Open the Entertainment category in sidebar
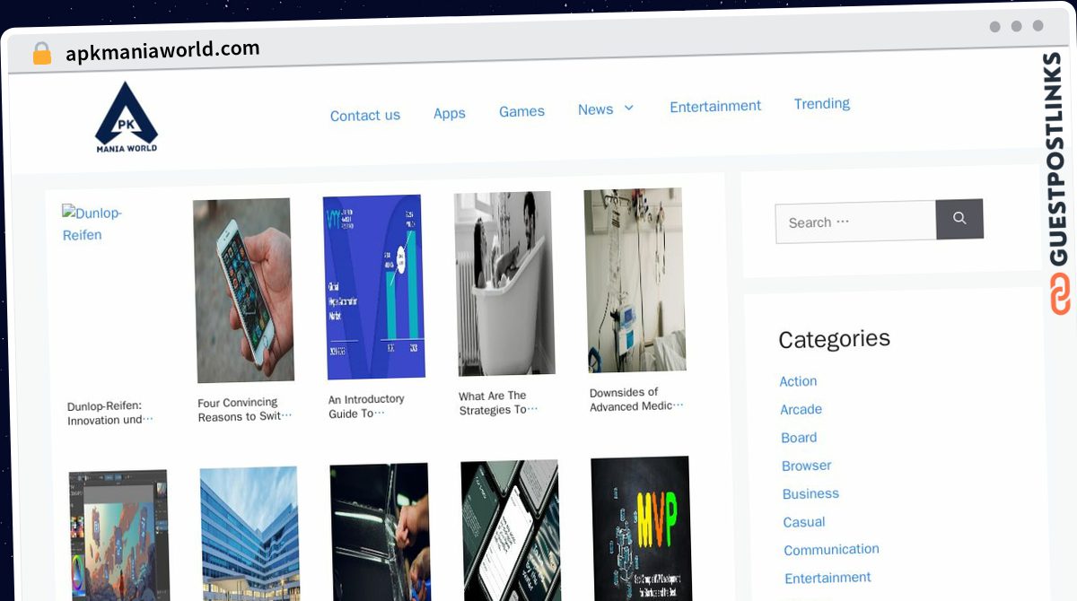 828,578
